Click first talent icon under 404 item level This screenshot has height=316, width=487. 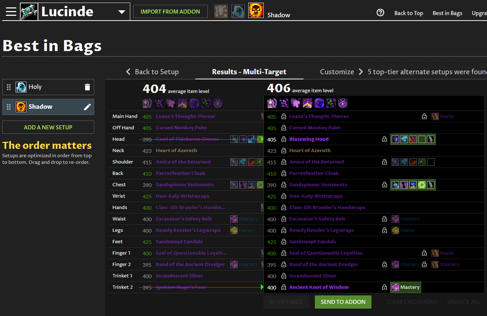(x=147, y=103)
